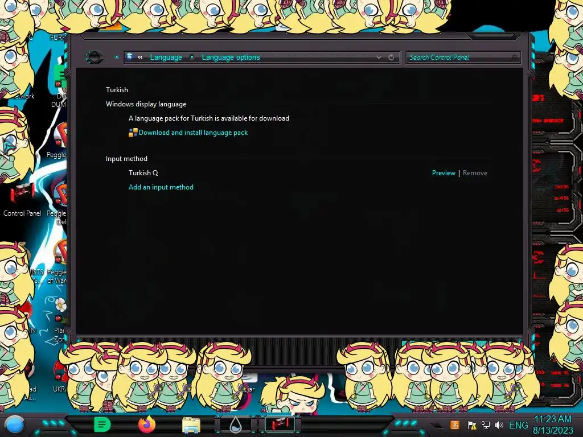Open the taskbar clock showing 11:23 AM
Image resolution: width=583 pixels, height=437 pixels.
[x=553, y=424]
